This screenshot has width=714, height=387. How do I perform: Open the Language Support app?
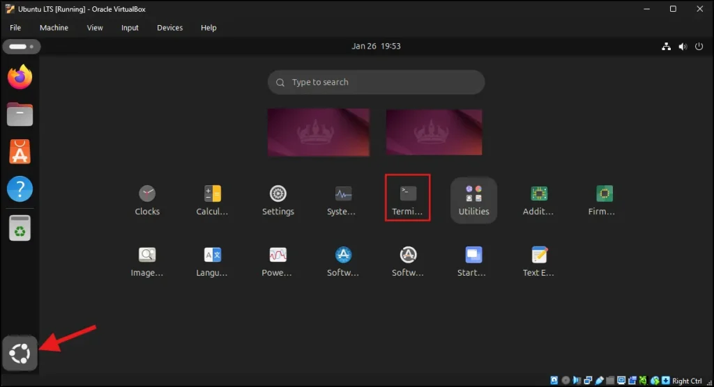point(212,262)
